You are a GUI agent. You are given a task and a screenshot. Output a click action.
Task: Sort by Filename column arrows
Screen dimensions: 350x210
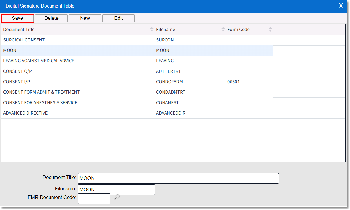(223, 29)
